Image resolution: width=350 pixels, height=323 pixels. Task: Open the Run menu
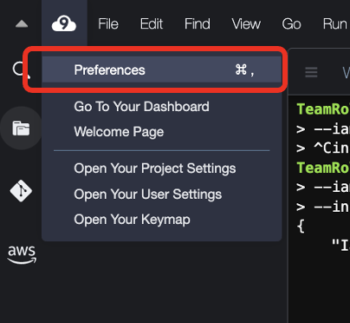pyautogui.click(x=335, y=23)
